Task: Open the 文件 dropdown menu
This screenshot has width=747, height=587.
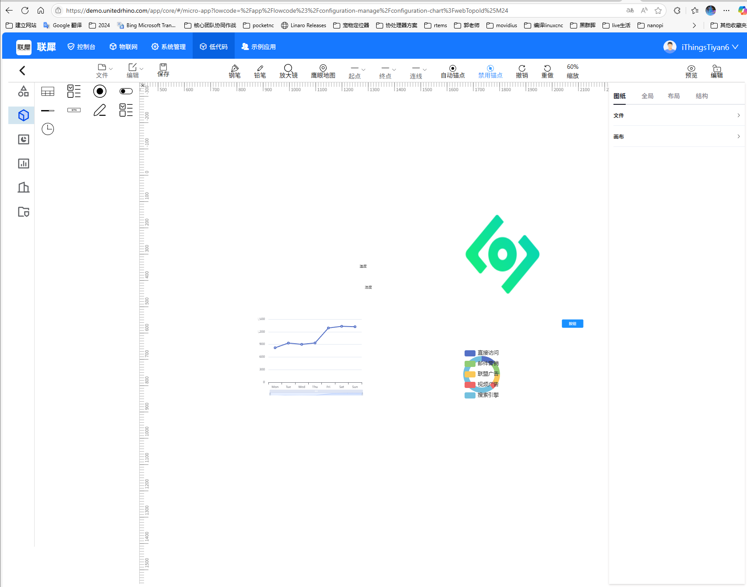Action: [104, 71]
